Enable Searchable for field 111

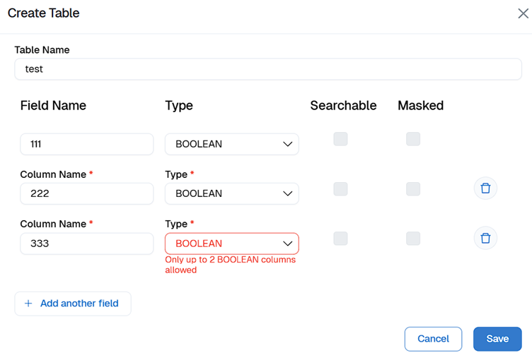tap(340, 139)
